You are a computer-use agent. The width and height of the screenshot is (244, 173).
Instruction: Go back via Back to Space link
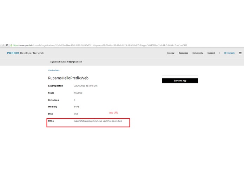point(54,70)
